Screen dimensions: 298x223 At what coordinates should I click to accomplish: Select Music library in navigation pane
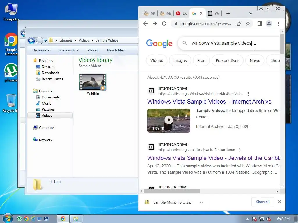46,103
